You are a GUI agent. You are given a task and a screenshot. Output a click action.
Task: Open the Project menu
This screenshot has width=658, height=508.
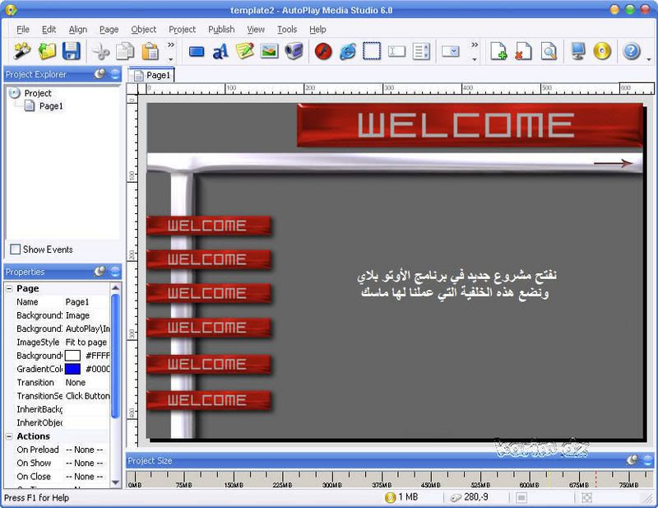182,30
